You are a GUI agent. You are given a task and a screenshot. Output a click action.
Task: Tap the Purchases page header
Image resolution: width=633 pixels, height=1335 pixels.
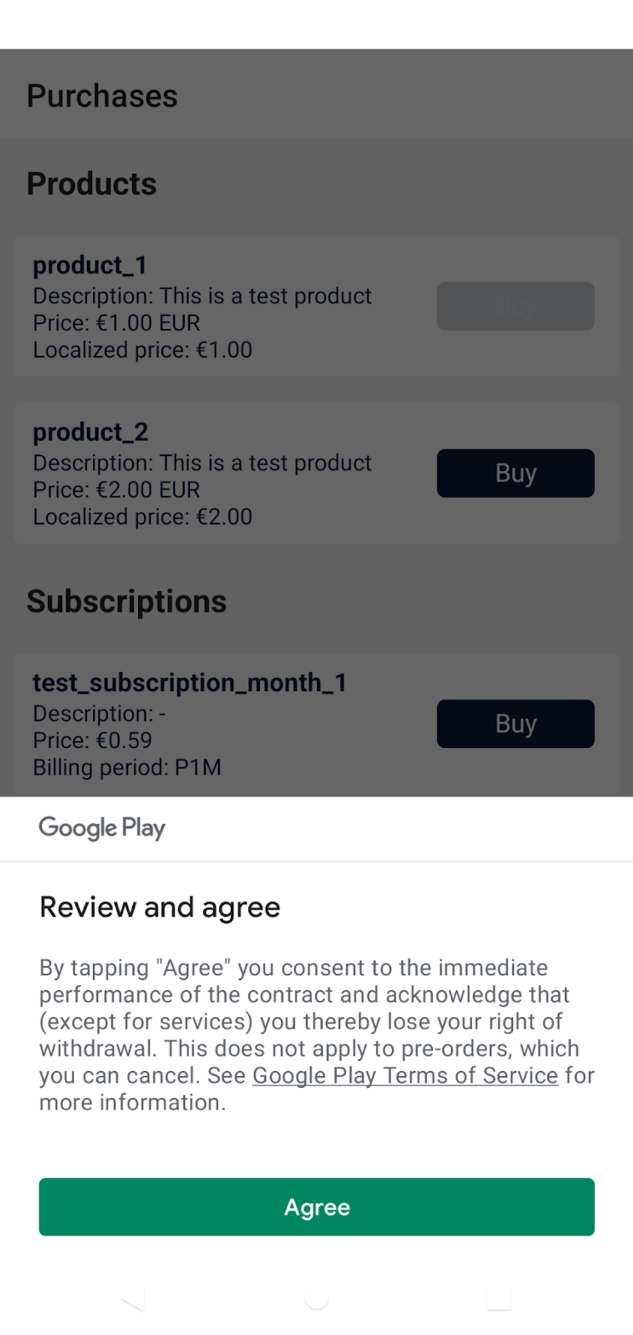click(102, 96)
